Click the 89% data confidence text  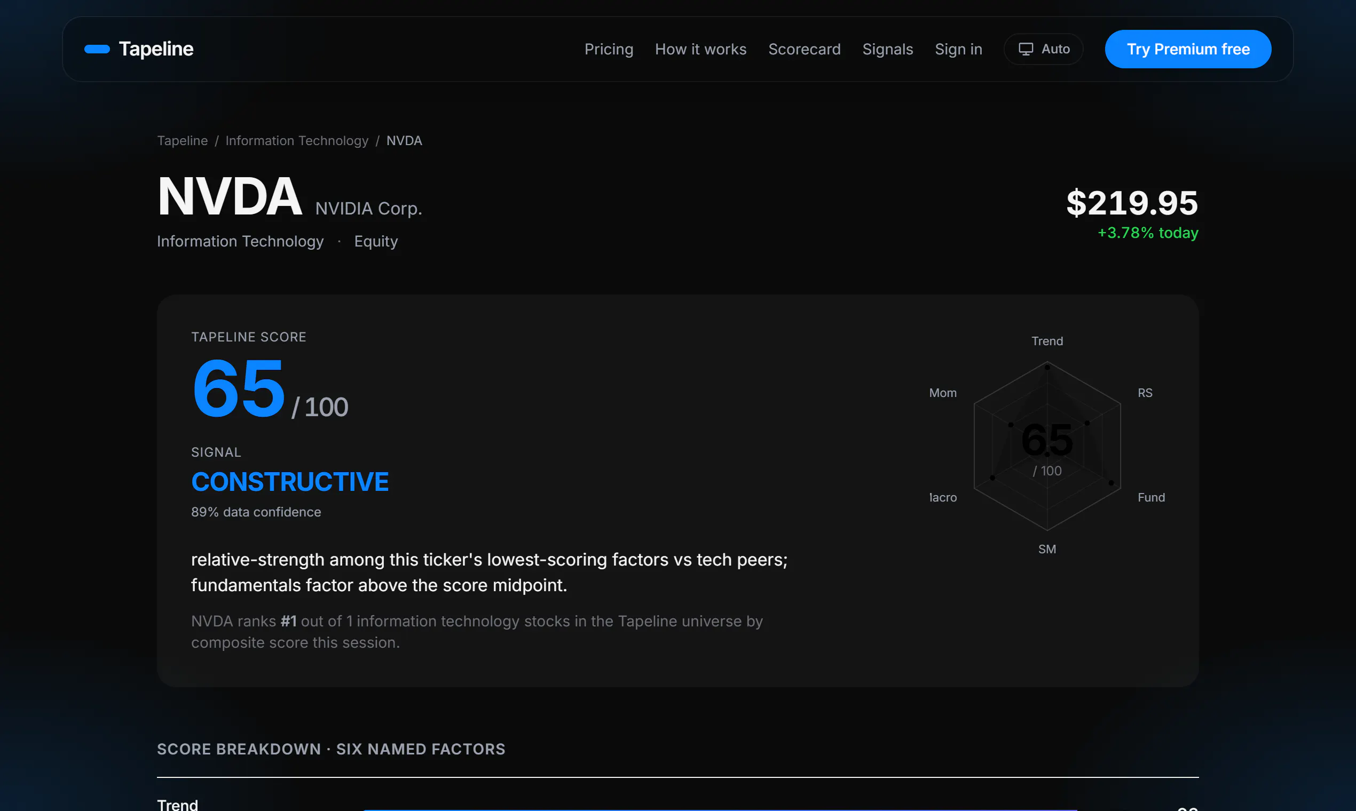[x=256, y=512]
